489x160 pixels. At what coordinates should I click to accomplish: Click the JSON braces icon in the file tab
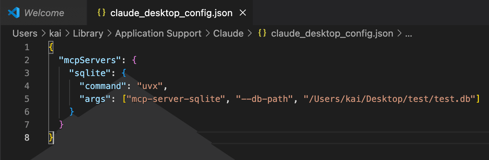point(102,13)
